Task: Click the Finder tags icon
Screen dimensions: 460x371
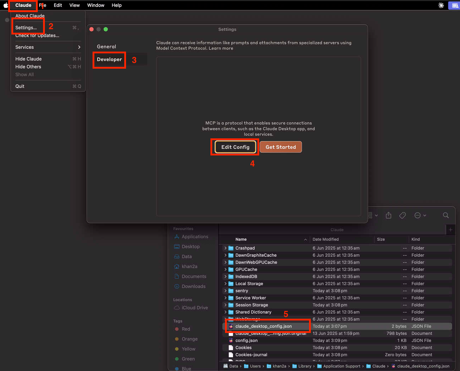Action: pos(403,215)
